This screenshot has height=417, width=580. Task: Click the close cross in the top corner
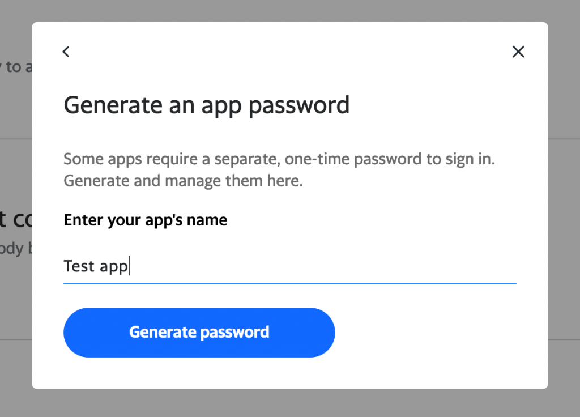pyautogui.click(x=518, y=52)
